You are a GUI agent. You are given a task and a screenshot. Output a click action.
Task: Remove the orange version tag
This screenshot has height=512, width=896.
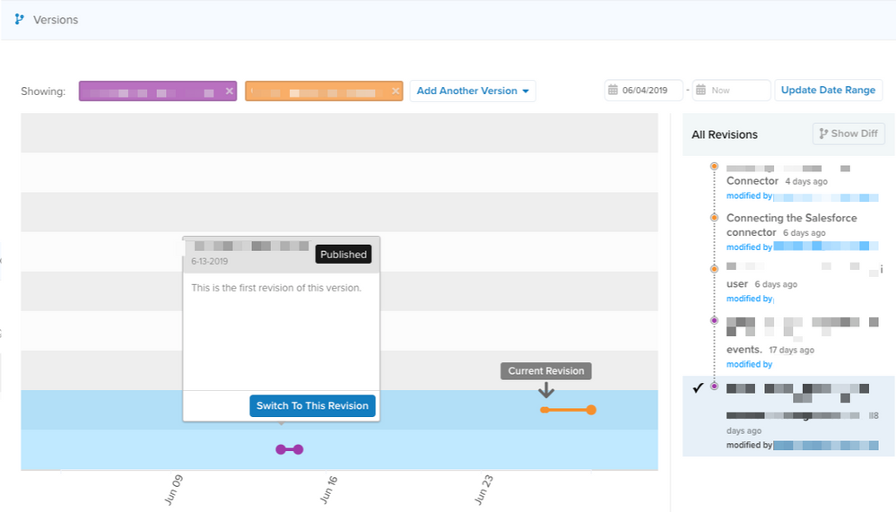point(395,91)
